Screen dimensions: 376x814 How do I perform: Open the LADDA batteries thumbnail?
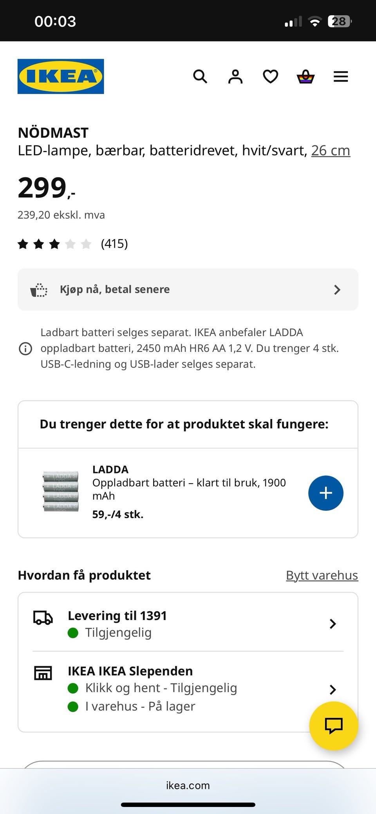pyautogui.click(x=61, y=491)
